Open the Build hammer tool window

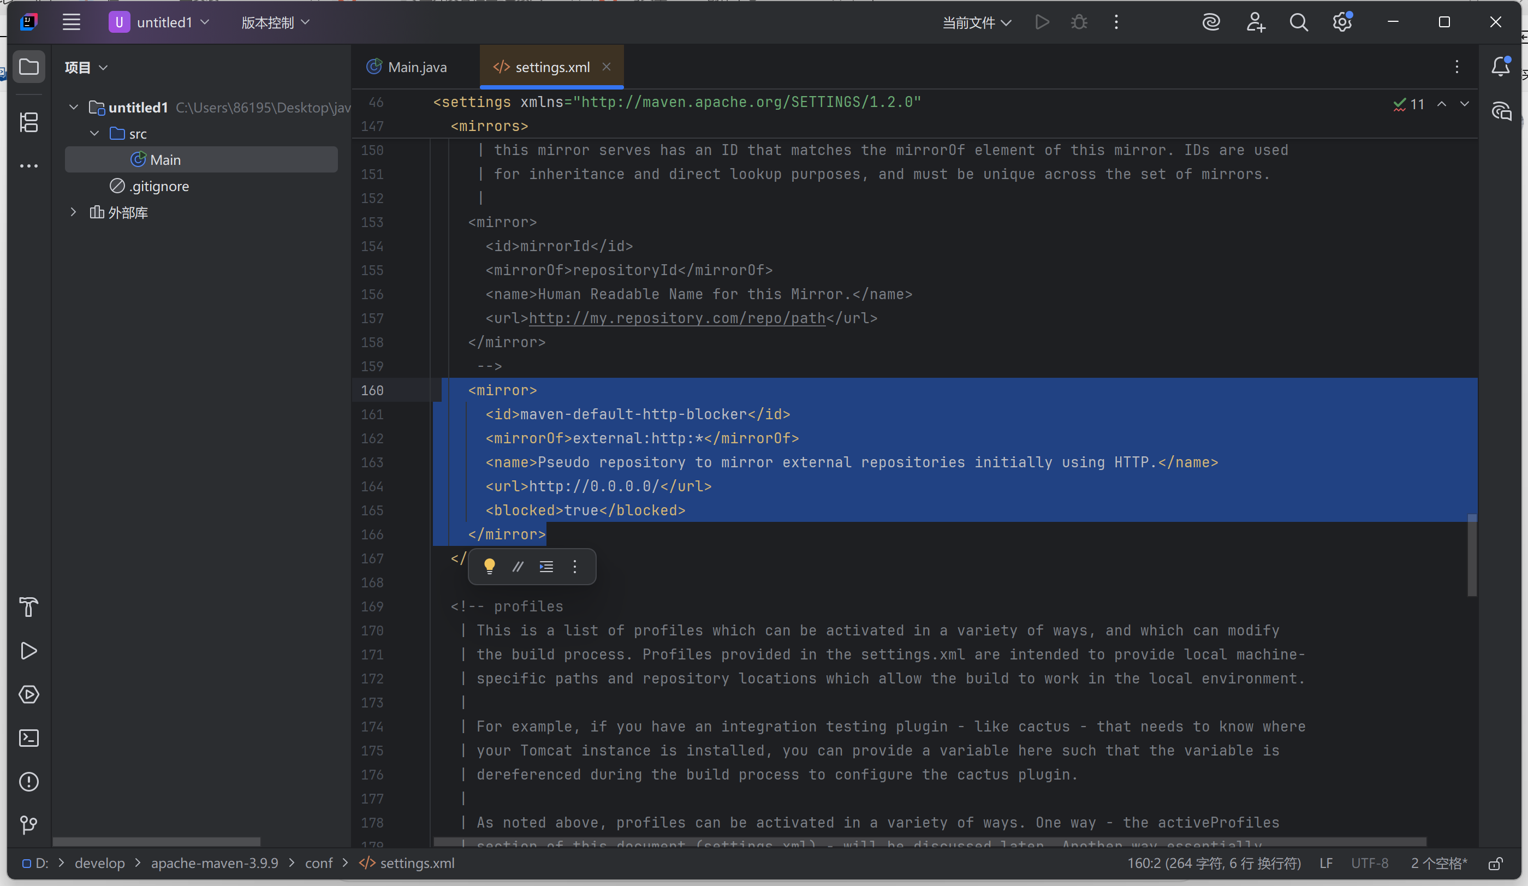click(28, 606)
